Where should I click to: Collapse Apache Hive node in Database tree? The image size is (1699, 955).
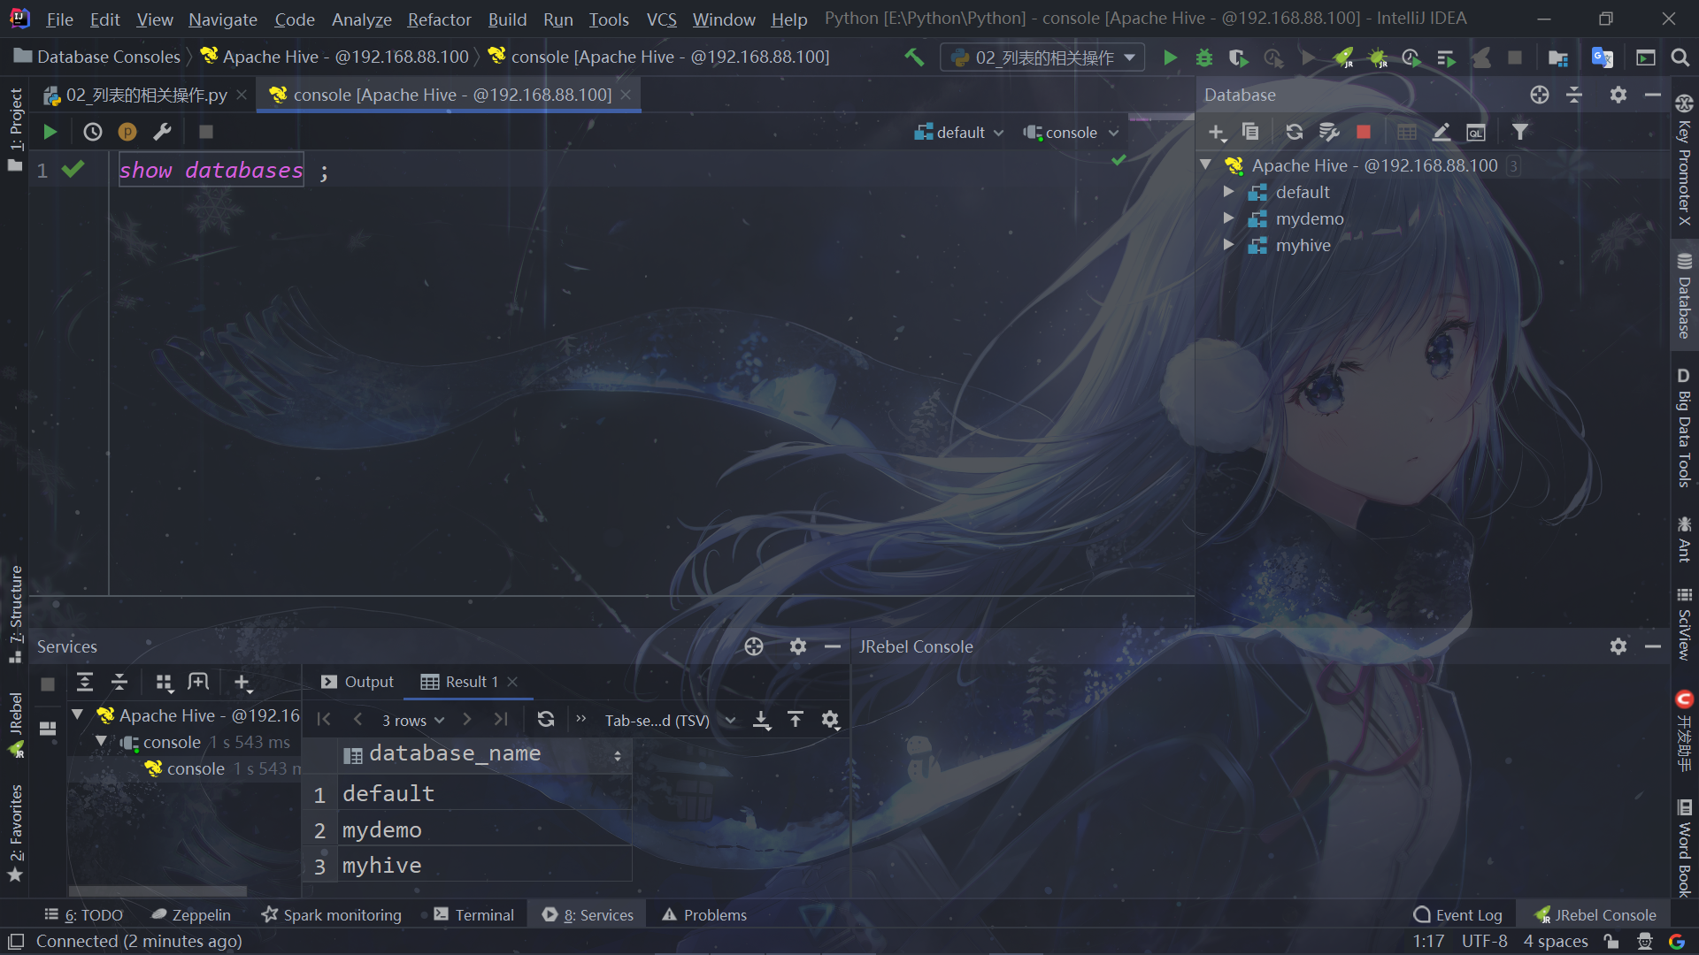point(1205,165)
